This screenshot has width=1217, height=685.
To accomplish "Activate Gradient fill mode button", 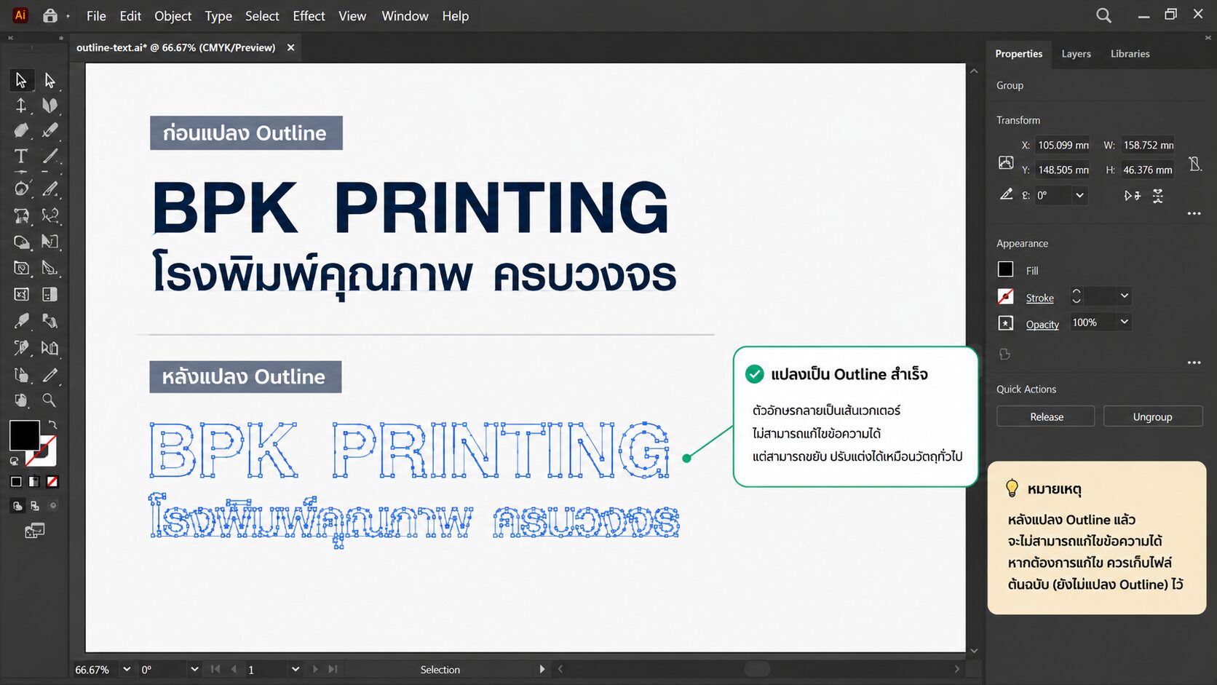I will [x=34, y=482].
